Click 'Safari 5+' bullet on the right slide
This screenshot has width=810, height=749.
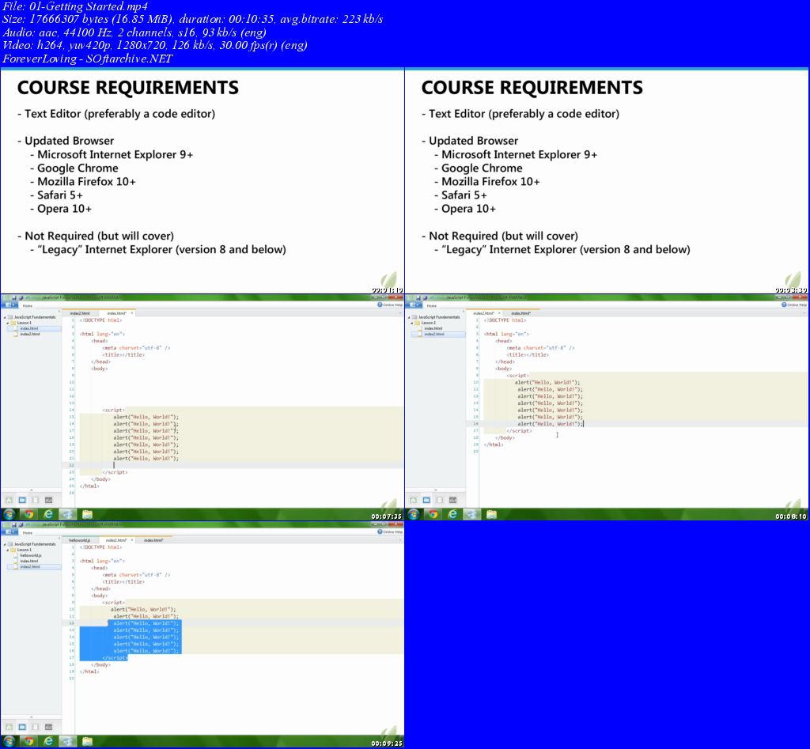point(464,195)
